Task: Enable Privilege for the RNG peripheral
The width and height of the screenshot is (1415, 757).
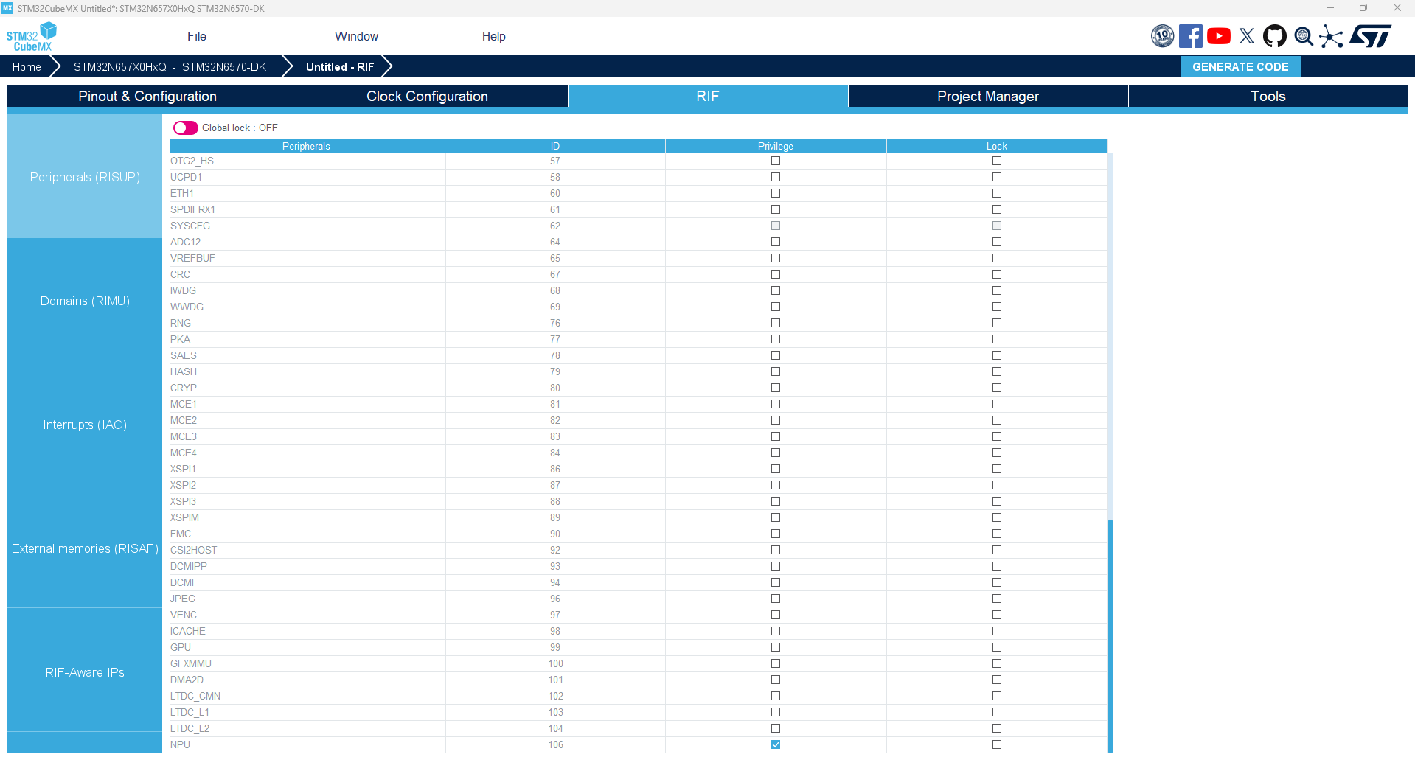Action: (x=776, y=323)
